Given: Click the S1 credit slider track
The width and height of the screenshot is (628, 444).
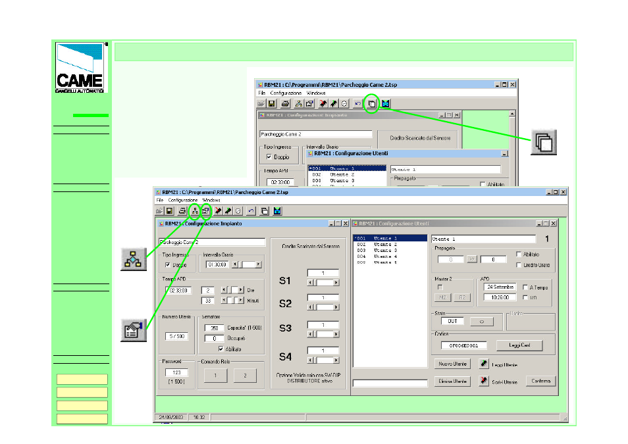Looking at the screenshot, I should [323, 282].
